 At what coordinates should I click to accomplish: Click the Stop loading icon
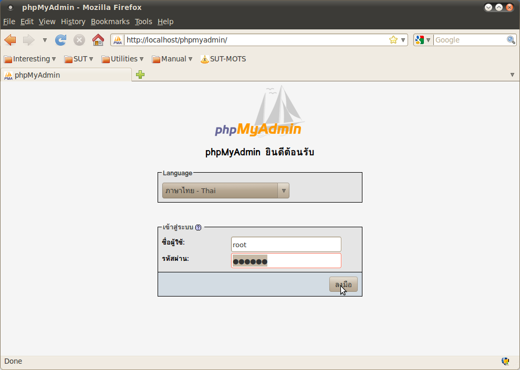tap(79, 40)
